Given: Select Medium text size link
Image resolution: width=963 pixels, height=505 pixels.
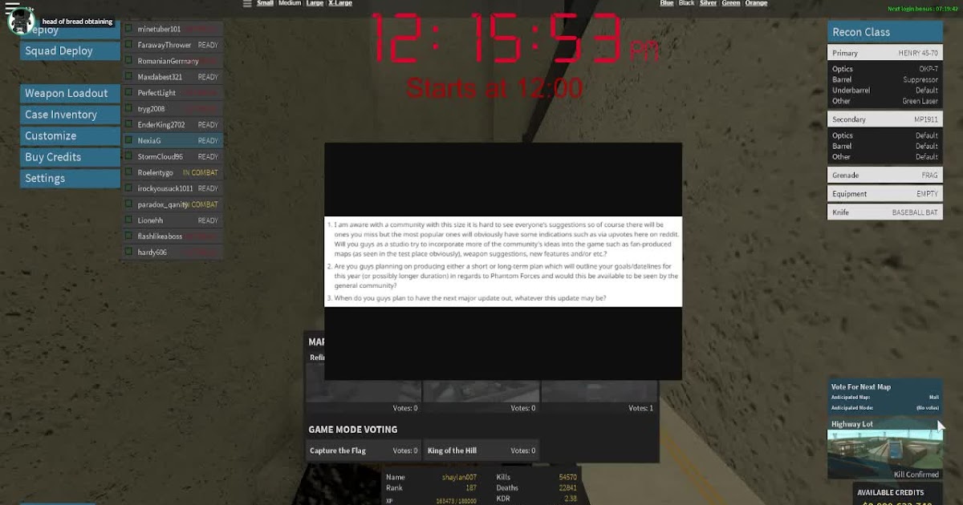Looking at the screenshot, I should click(x=290, y=3).
